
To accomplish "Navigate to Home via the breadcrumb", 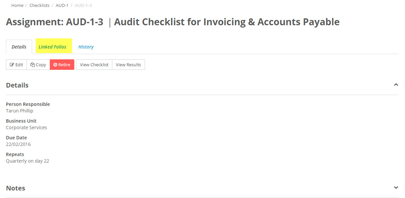I will point(17,5).
